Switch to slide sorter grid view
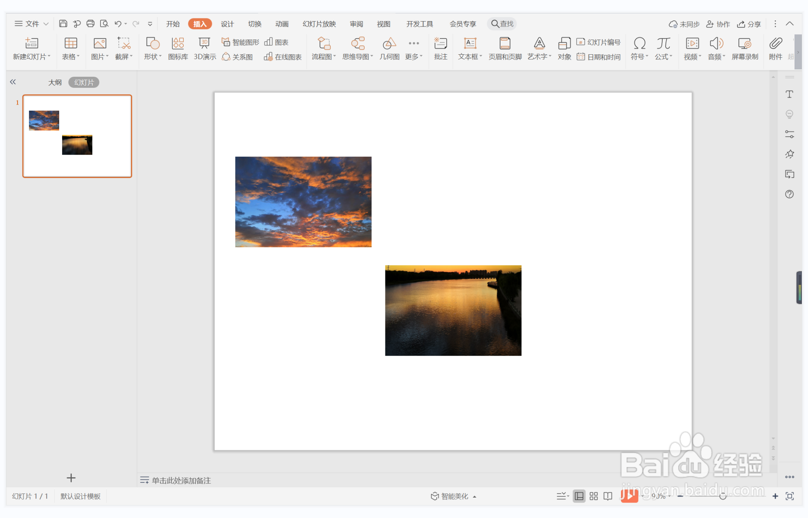The width and height of the screenshot is (808, 518). click(594, 496)
